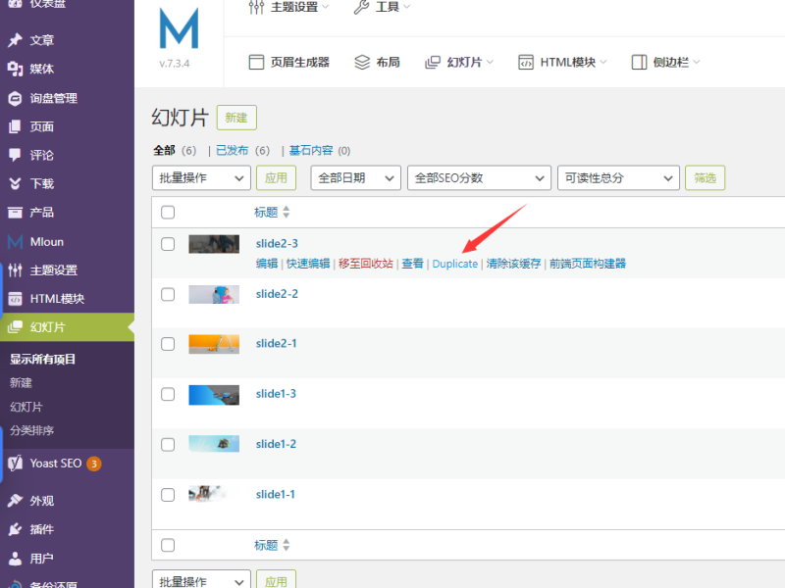The image size is (785, 588).
Task: Click the 下载 download icon
Action: (x=15, y=183)
